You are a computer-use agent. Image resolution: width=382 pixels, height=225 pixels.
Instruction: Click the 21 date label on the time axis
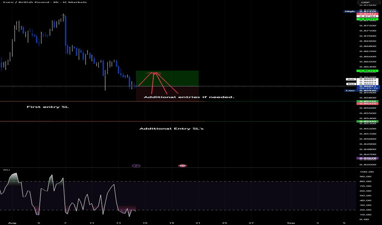pyautogui.click(x=198, y=223)
